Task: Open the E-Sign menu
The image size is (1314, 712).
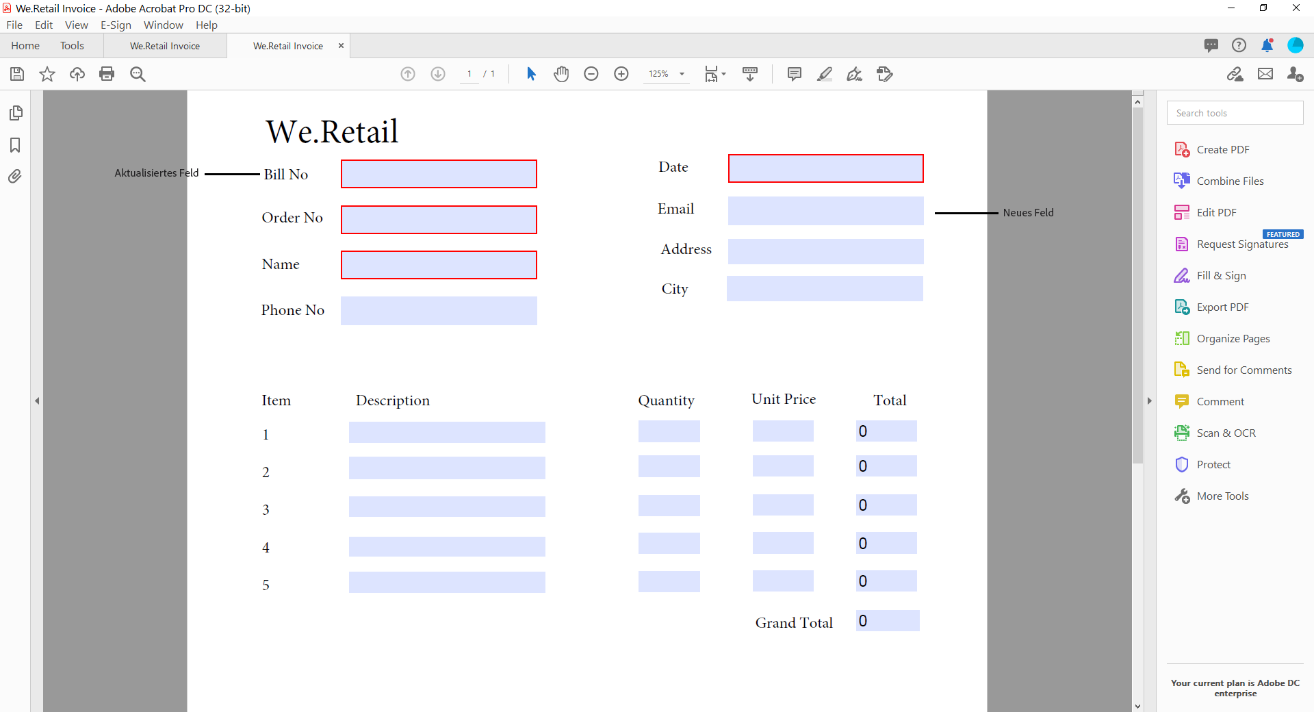Action: 116,25
